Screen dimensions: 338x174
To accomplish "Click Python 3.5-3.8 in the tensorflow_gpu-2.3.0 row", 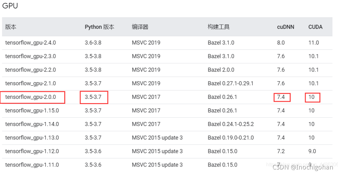I will 93,56.
